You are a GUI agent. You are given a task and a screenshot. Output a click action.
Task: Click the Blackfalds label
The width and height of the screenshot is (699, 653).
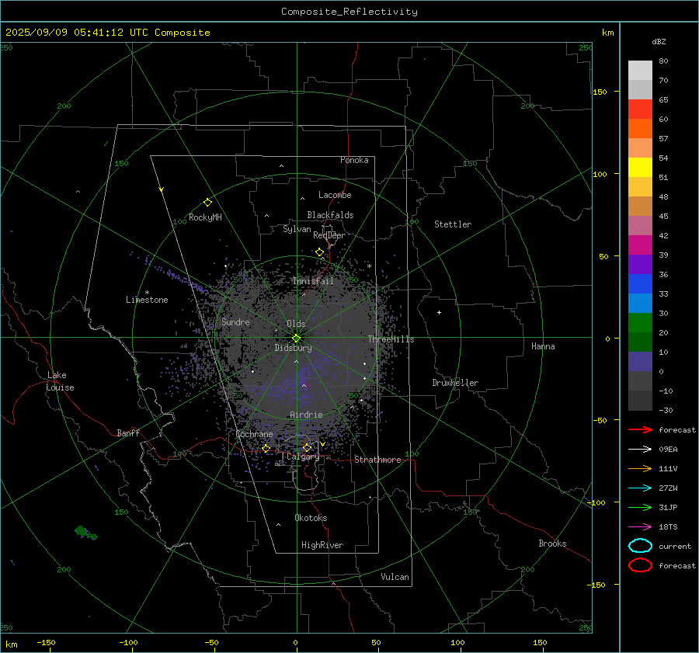point(330,215)
